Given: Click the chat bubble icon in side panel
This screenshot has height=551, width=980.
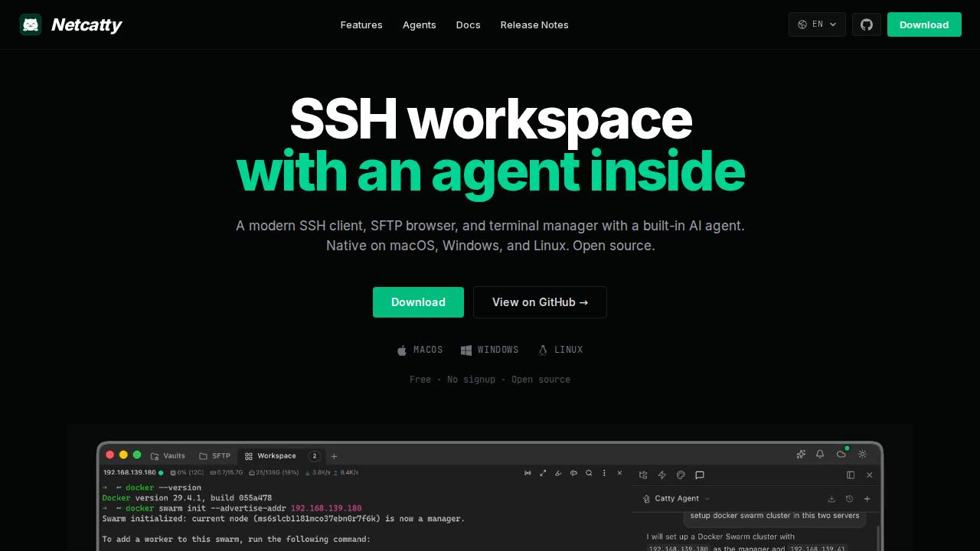Looking at the screenshot, I should coord(700,475).
